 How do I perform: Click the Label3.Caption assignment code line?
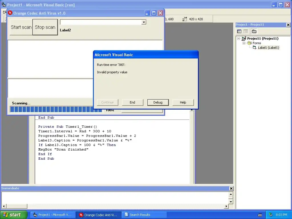click(x=85, y=140)
